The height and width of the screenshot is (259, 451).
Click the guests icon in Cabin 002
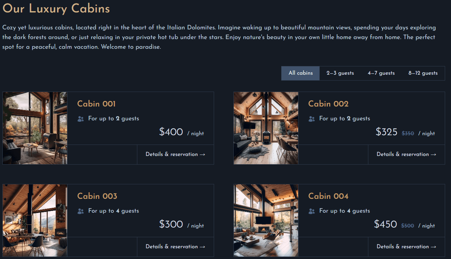[x=312, y=119]
